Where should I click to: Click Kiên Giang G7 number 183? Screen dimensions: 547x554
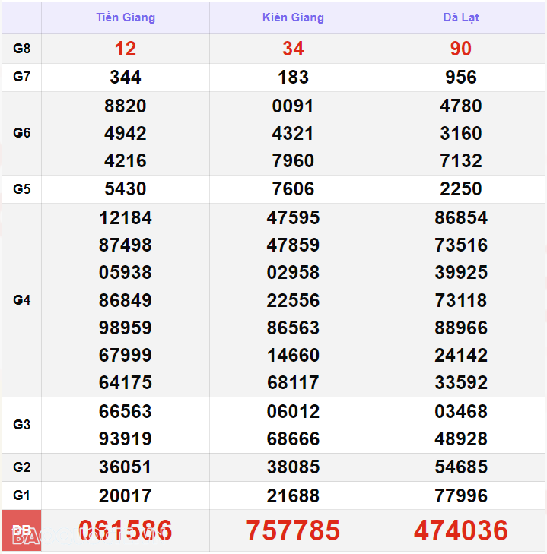point(293,77)
